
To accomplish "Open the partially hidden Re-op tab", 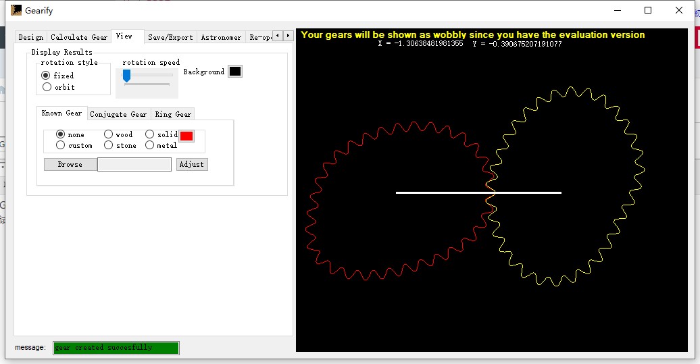I will click(260, 37).
